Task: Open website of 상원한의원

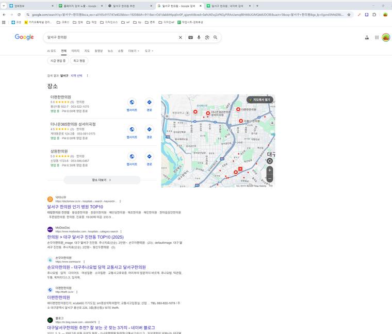Action: (x=132, y=159)
